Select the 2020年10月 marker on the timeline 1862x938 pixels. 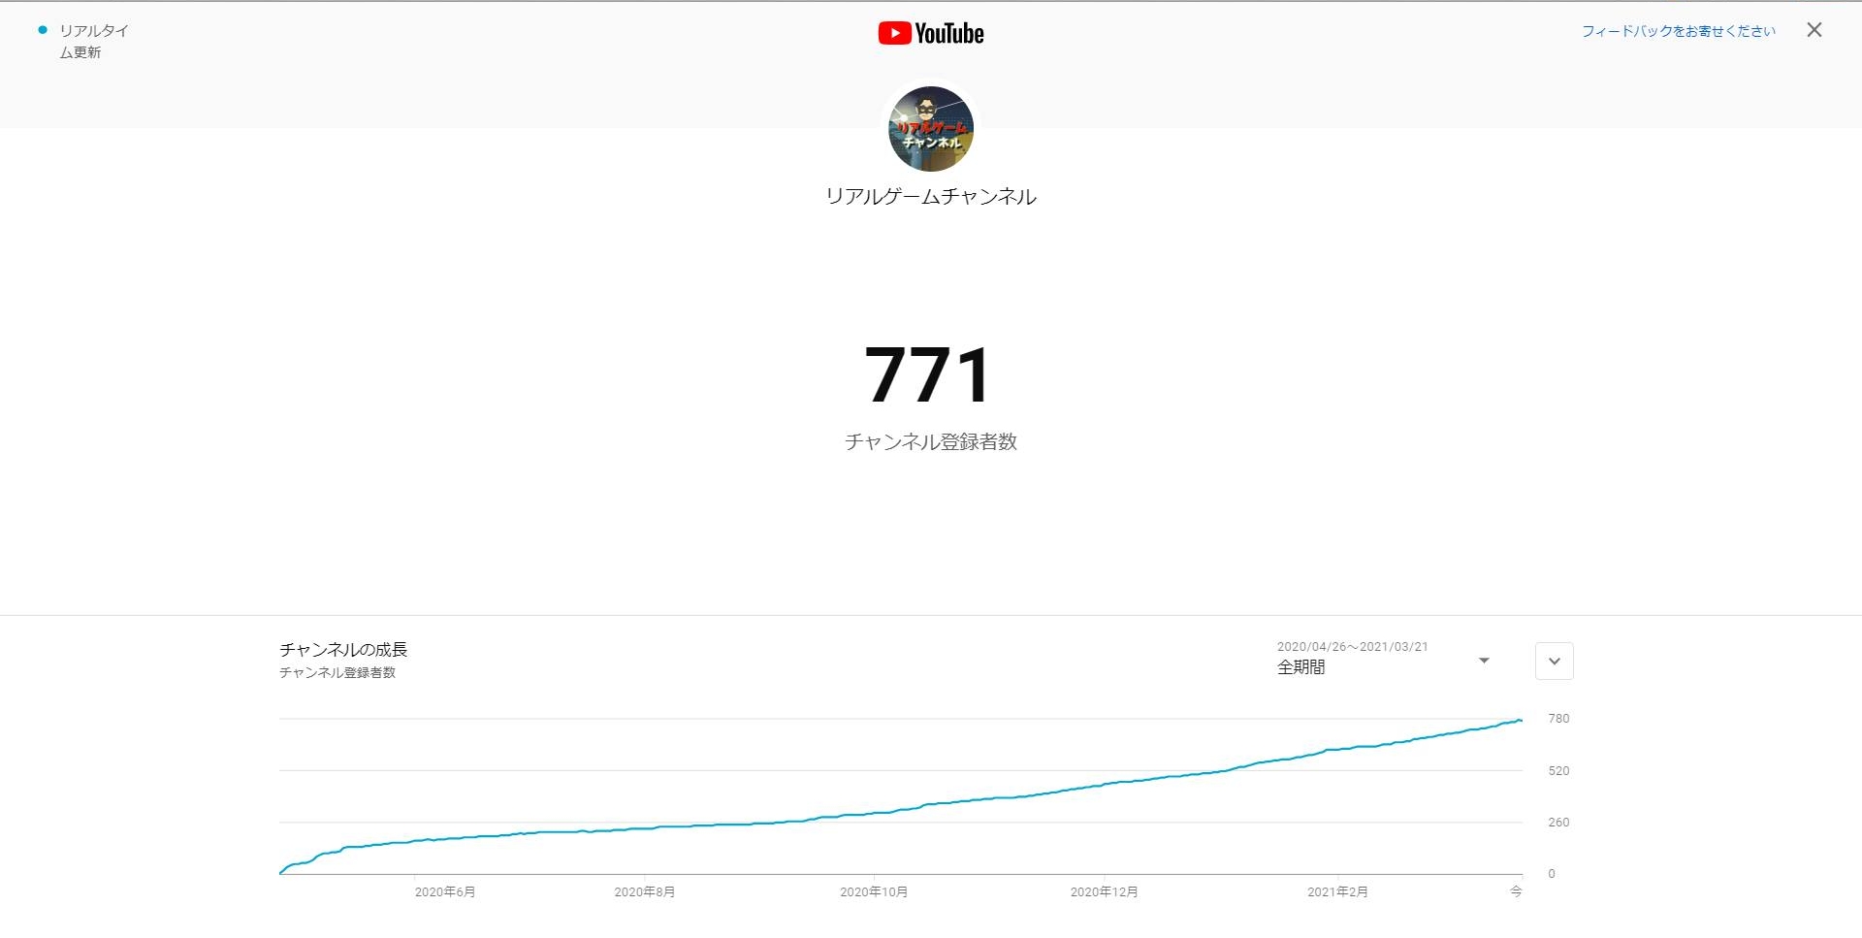pos(874,891)
